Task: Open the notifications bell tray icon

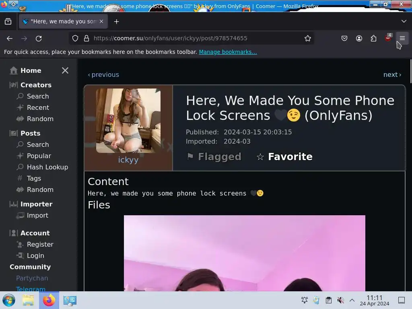Action: pyautogui.click(x=305, y=300)
